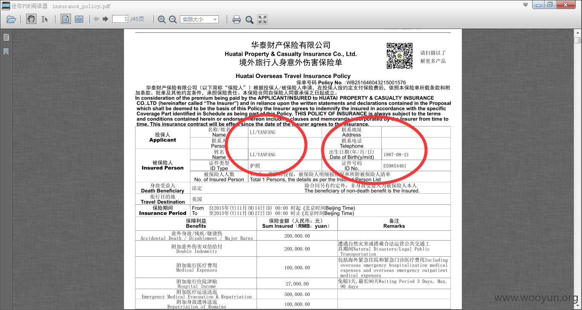Click the open file folder icon
This screenshot has width=582, height=310.
point(12,19)
